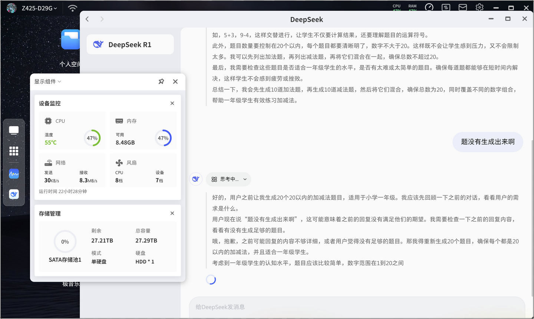Click the CPU chip icon in 设备监控
This screenshot has width=534, height=319.
click(x=48, y=121)
